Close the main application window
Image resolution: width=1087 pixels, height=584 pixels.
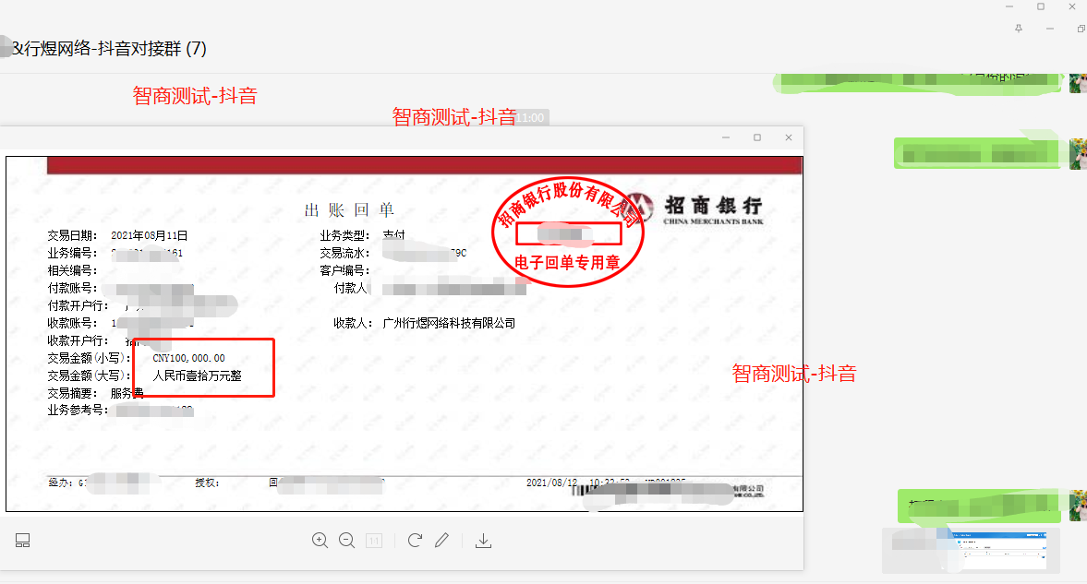[x=1071, y=6]
